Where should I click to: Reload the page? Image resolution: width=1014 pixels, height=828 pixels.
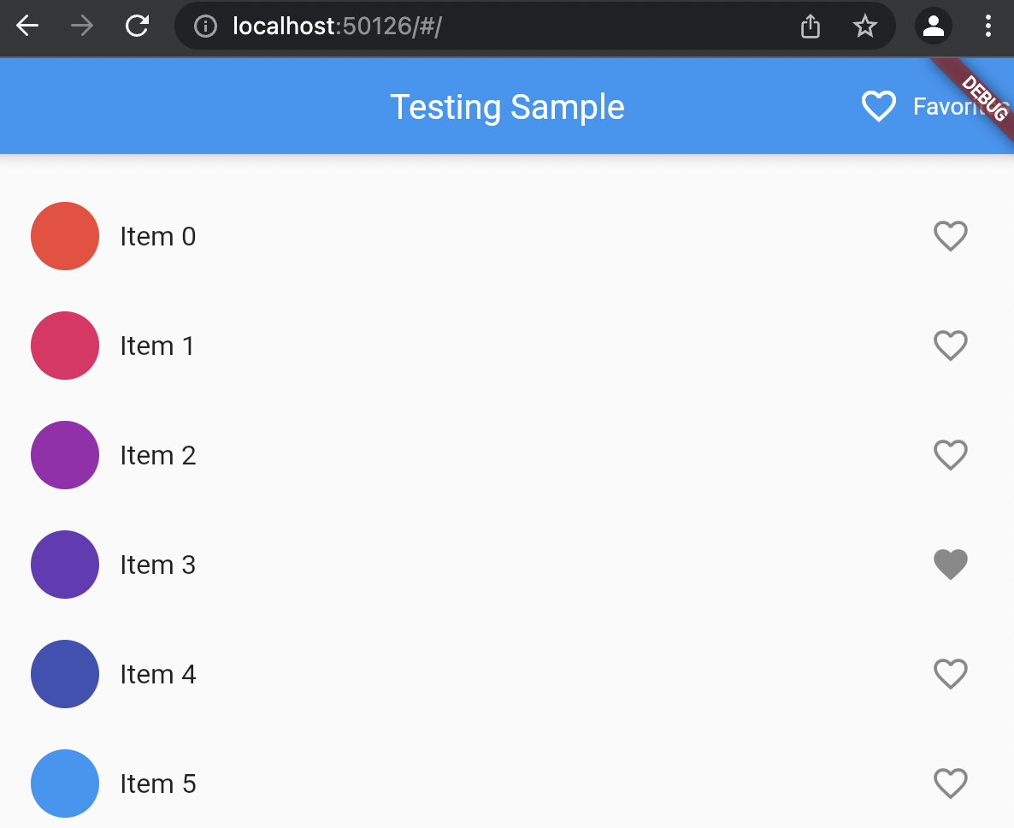click(137, 27)
